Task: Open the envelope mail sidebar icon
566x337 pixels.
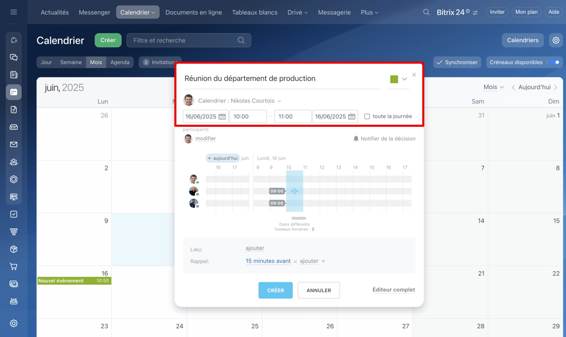Action: 14,144
